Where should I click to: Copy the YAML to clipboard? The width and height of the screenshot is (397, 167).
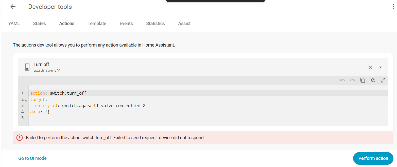[363, 80]
